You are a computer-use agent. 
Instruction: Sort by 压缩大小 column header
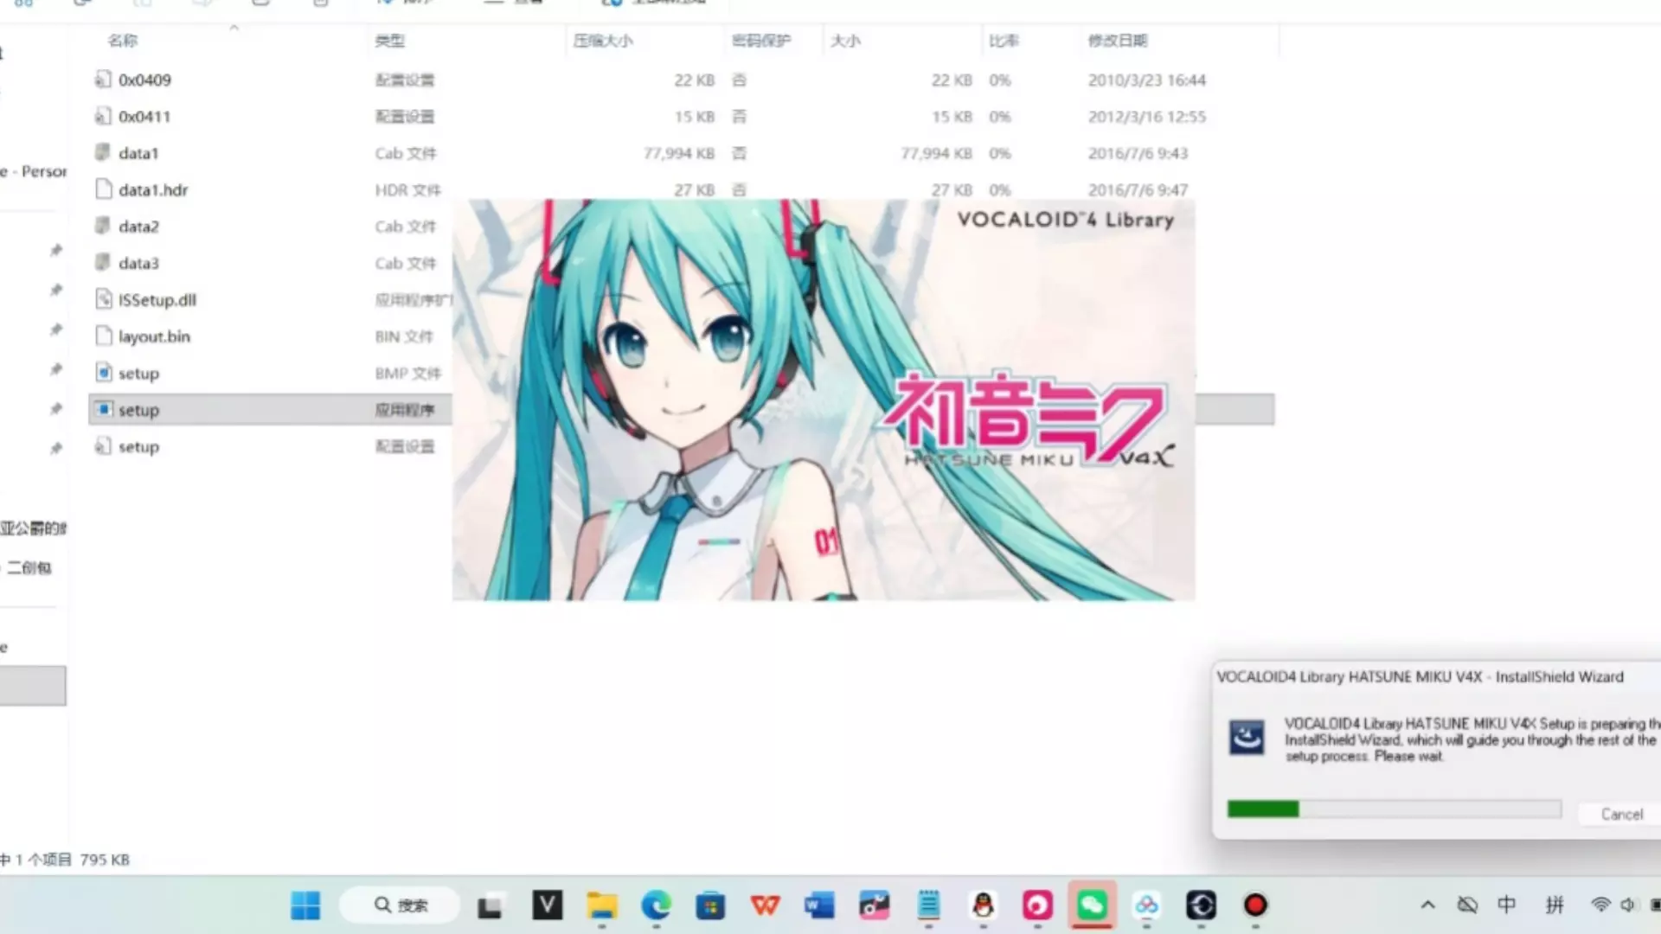(x=603, y=41)
